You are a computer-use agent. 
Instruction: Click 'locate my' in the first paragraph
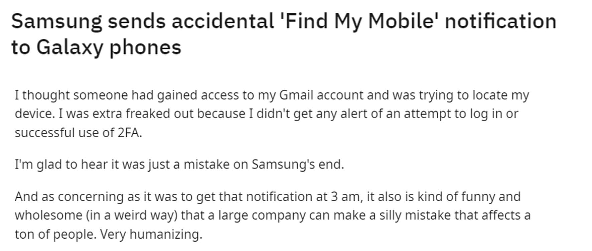[x=500, y=95]
